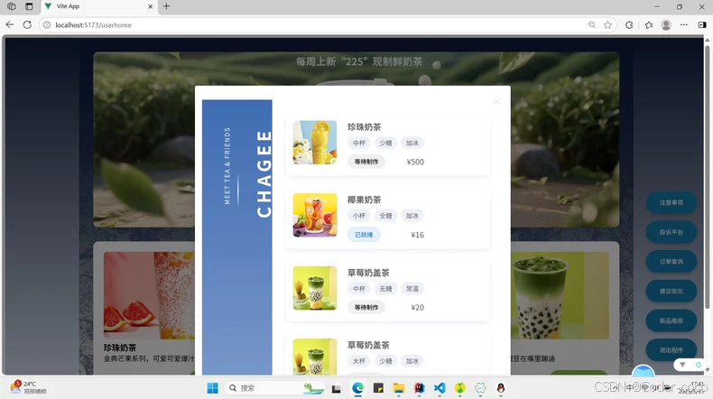Click the taskbar search box
The width and height of the screenshot is (713, 399).
click(x=274, y=388)
